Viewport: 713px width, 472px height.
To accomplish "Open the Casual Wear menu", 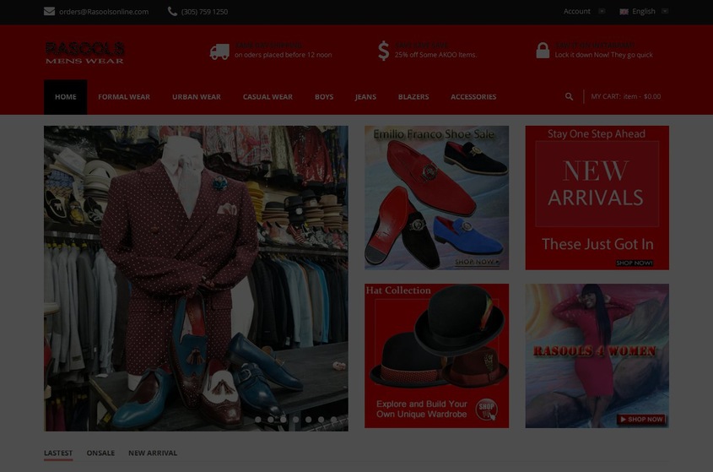I will (267, 97).
